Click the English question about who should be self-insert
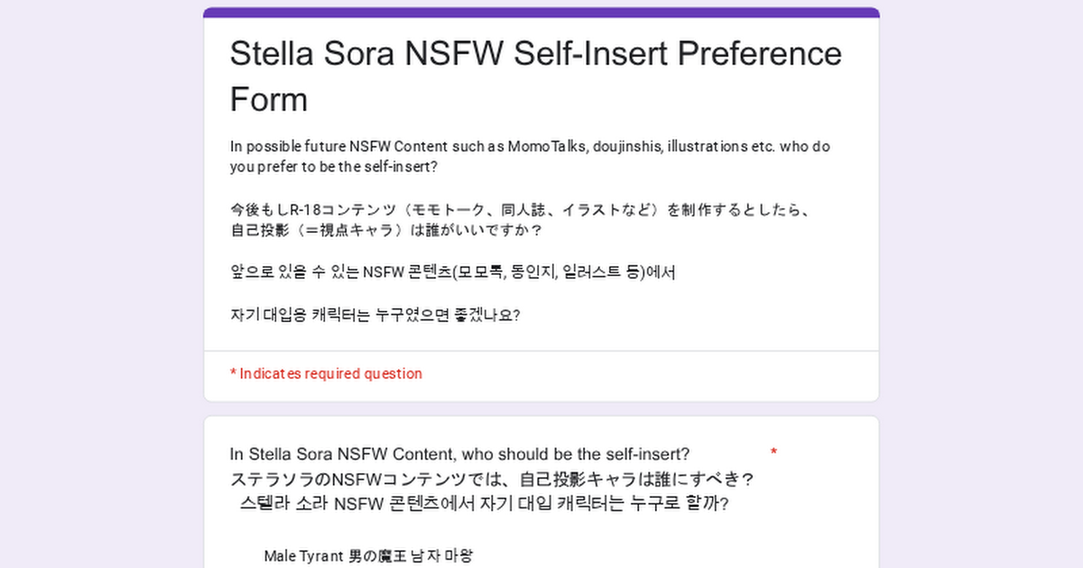 pos(459,453)
